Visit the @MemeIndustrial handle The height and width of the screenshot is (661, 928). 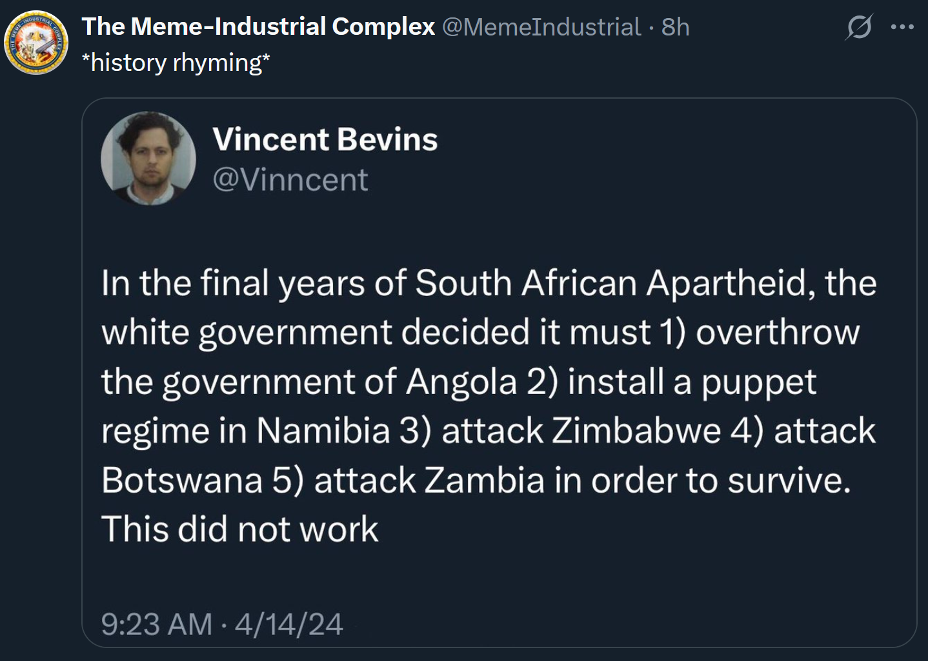541,27
